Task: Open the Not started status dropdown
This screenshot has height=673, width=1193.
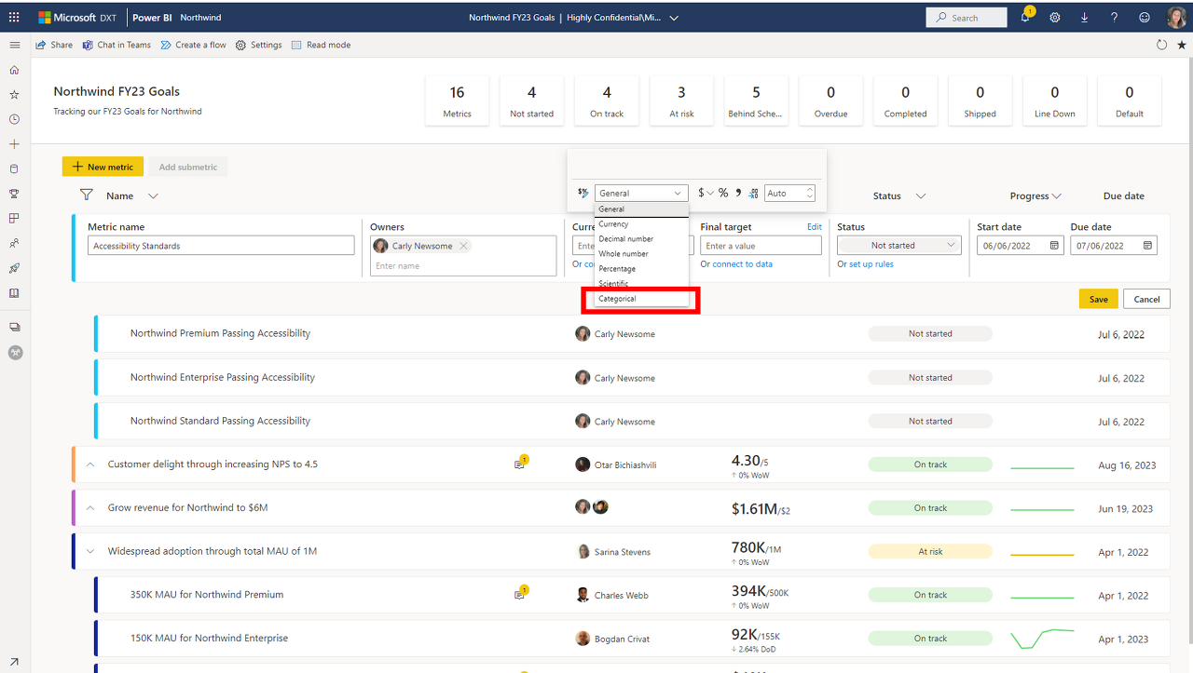Action: pos(899,246)
